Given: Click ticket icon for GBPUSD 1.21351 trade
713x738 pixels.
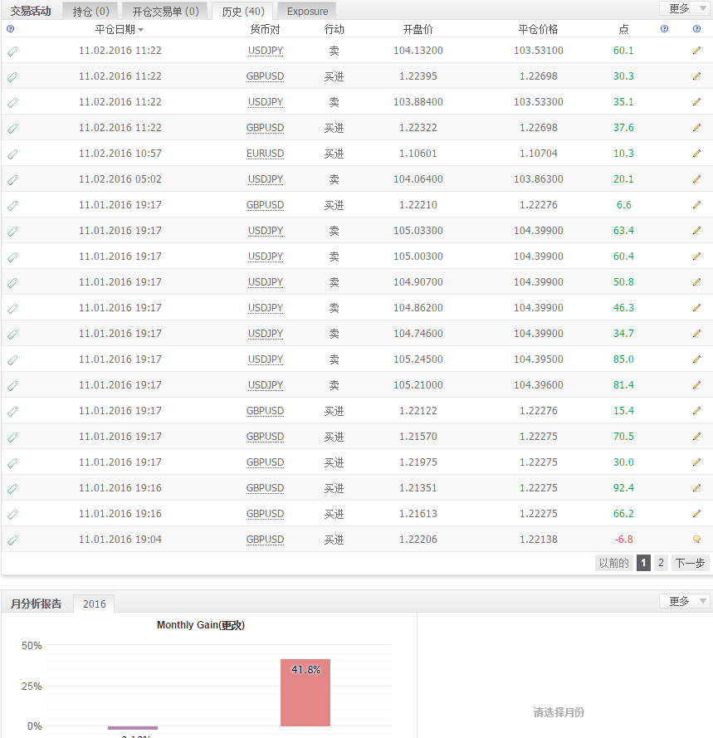Looking at the screenshot, I should (x=12, y=489).
